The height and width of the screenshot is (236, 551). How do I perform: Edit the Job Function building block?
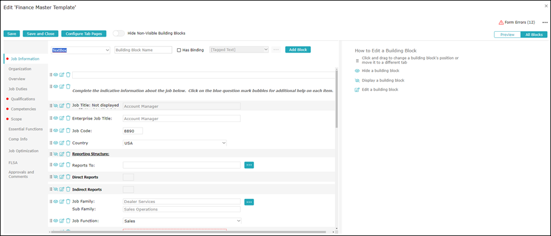(62, 221)
